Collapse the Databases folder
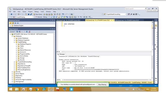 click(12, 36)
